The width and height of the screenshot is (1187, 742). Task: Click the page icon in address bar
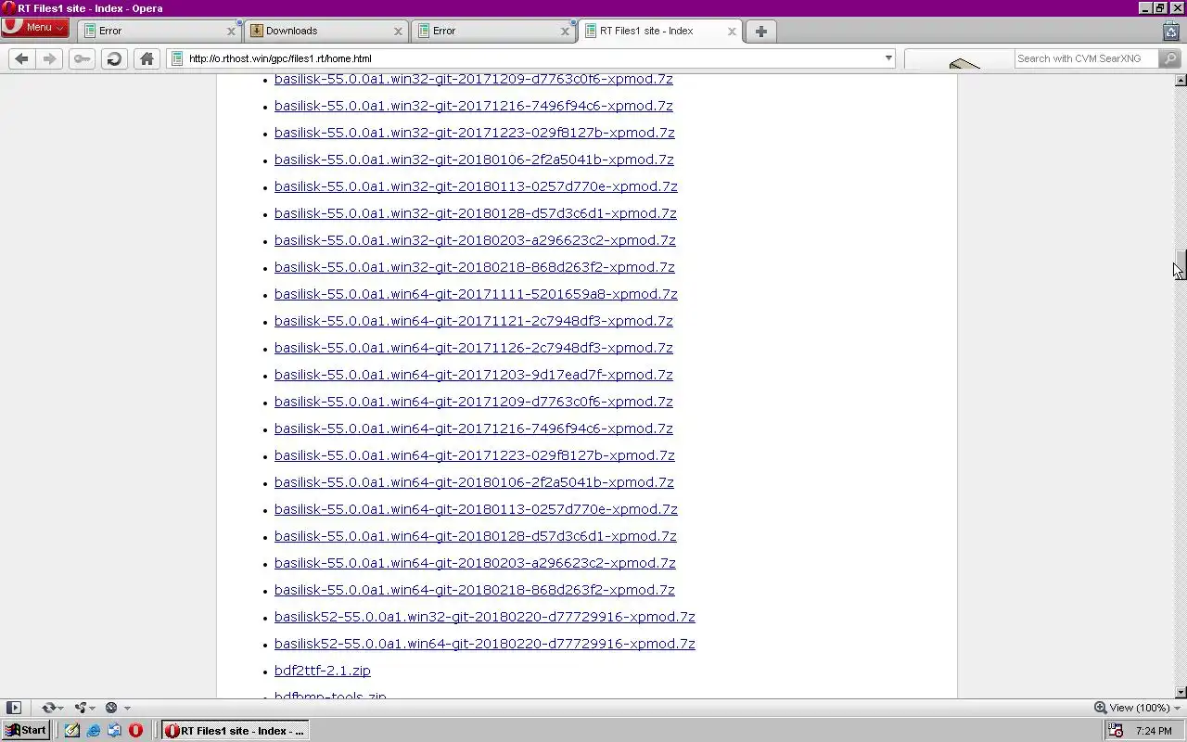177,58
